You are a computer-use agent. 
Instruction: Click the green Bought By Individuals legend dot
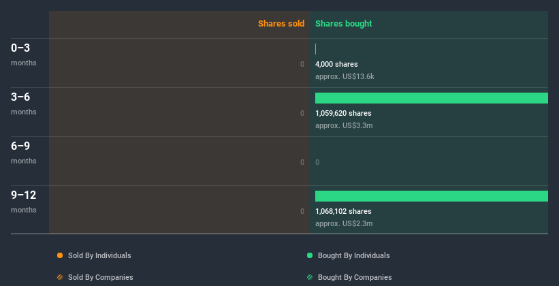click(x=310, y=255)
